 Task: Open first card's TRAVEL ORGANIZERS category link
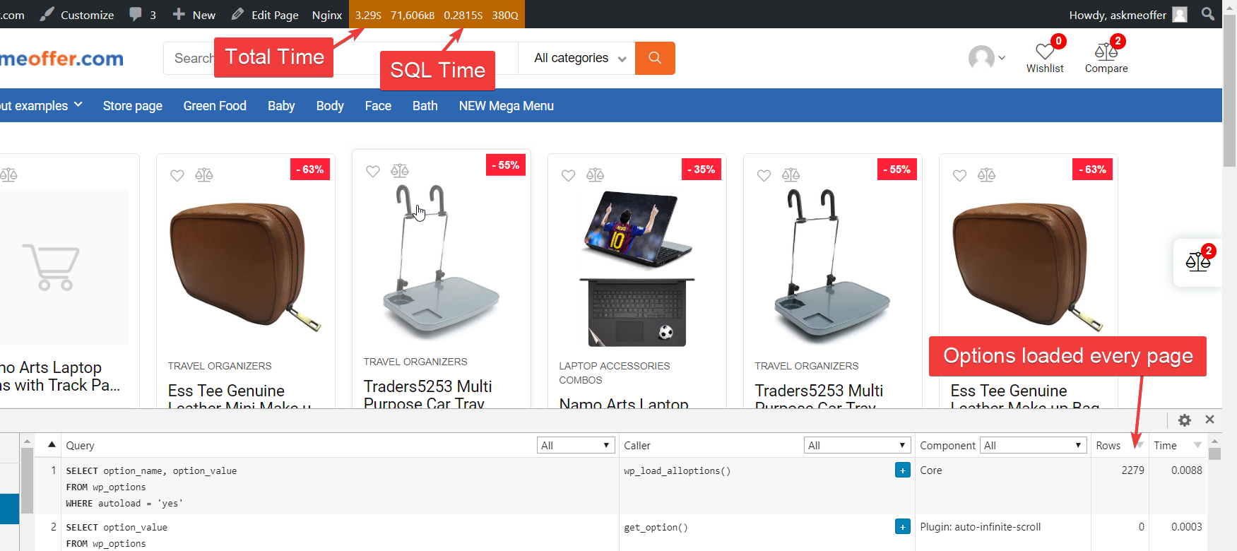[220, 366]
